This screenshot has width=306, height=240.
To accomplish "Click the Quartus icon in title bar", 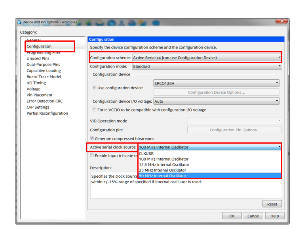I will (x=19, y=22).
